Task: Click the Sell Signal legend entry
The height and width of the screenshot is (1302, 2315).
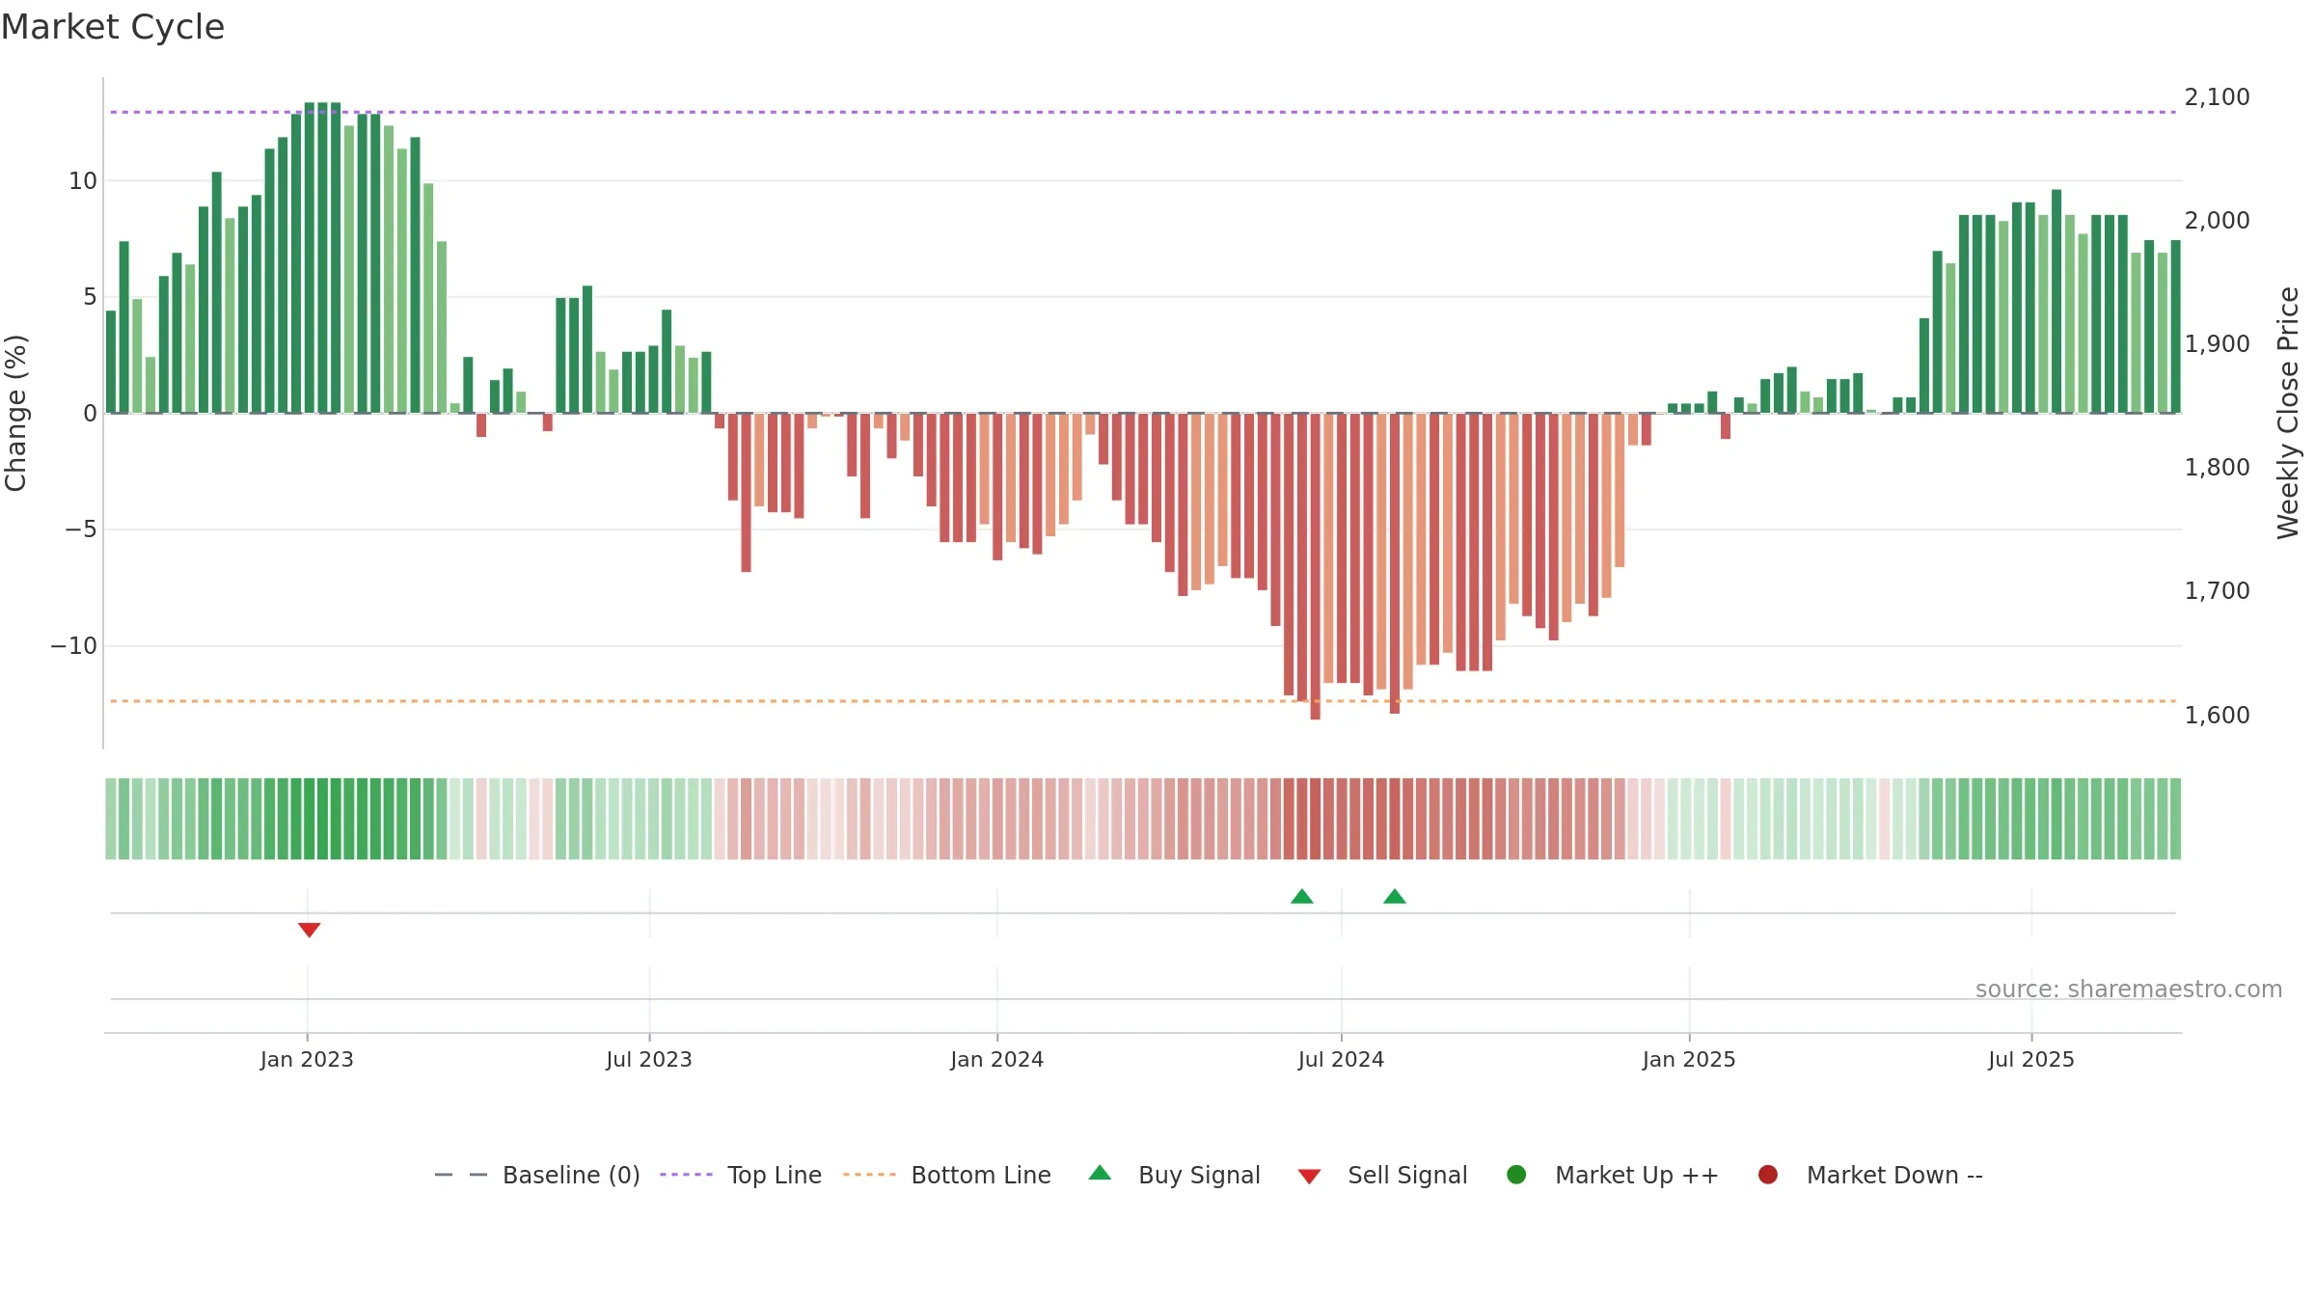Action: pyautogui.click(x=1382, y=1175)
